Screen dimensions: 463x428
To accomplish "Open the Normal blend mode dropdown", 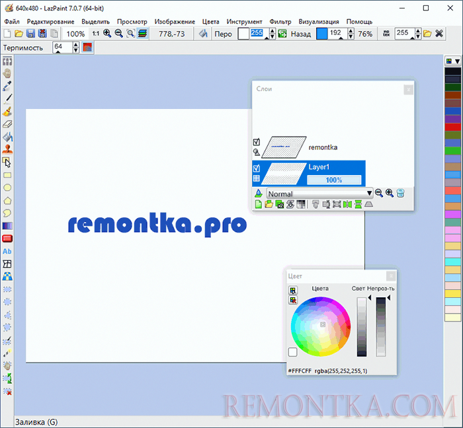I will pos(319,194).
